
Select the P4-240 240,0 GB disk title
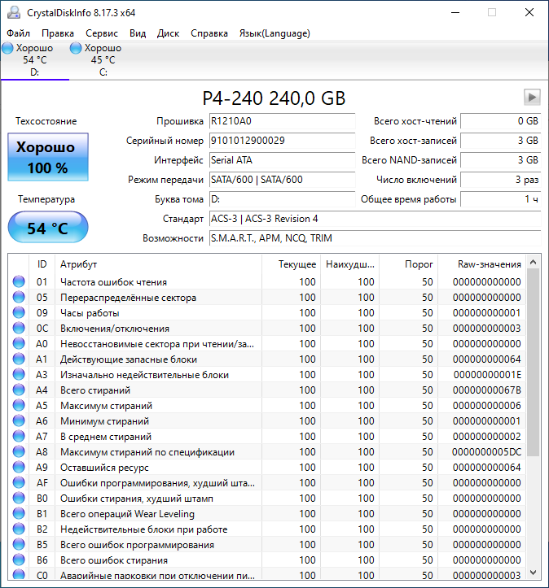coord(274,98)
